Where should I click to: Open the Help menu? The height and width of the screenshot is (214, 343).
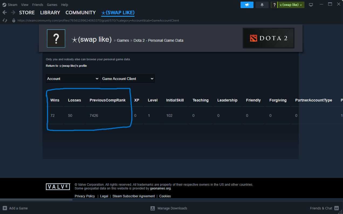(64, 5)
